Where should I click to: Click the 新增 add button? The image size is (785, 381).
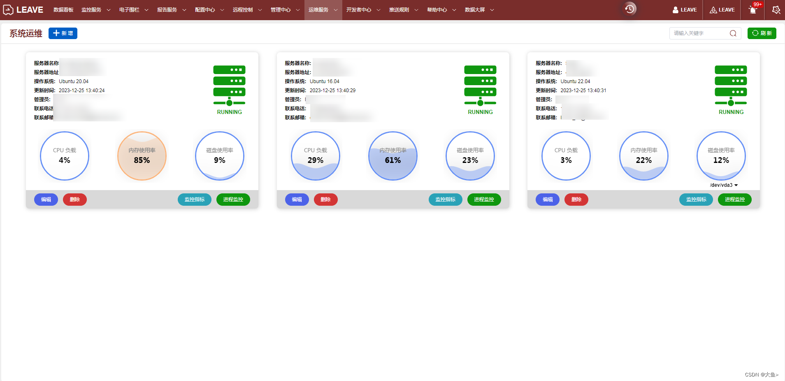point(63,33)
